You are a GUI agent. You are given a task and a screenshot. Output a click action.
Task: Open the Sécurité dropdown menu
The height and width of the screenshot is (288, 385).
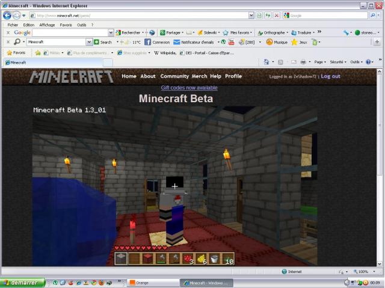tap(338, 62)
